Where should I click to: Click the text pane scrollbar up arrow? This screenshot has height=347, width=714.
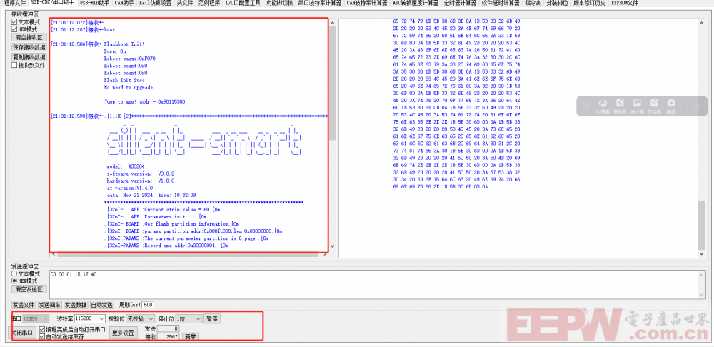click(332, 22)
